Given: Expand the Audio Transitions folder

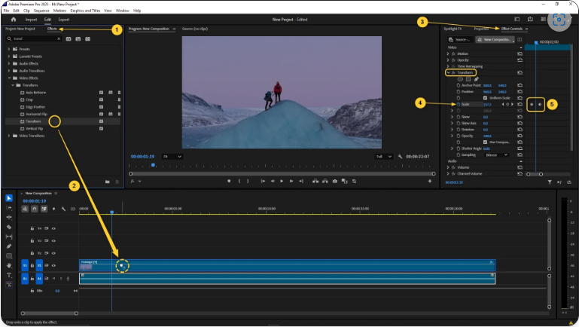Looking at the screenshot, I should pos(9,71).
